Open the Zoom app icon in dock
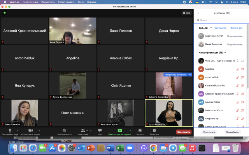The width and height of the screenshot is (249, 155). coord(130,148)
